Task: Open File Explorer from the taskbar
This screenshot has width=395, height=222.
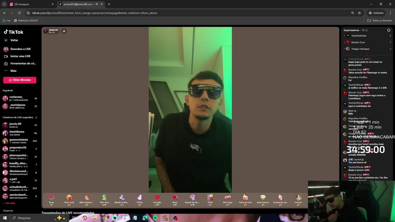Action: (x=94, y=218)
